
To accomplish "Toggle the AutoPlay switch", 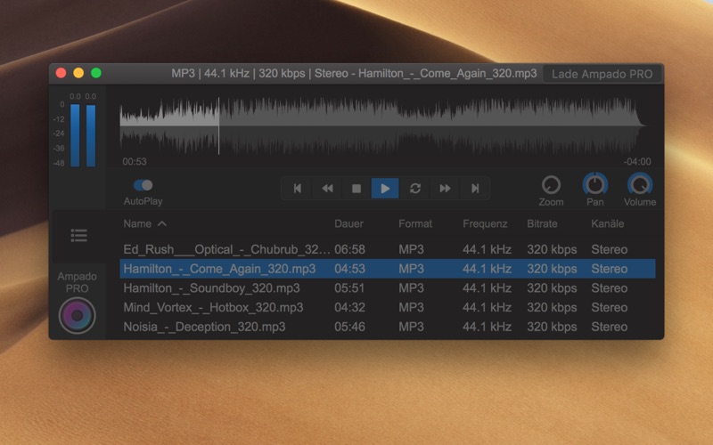I will 143,185.
